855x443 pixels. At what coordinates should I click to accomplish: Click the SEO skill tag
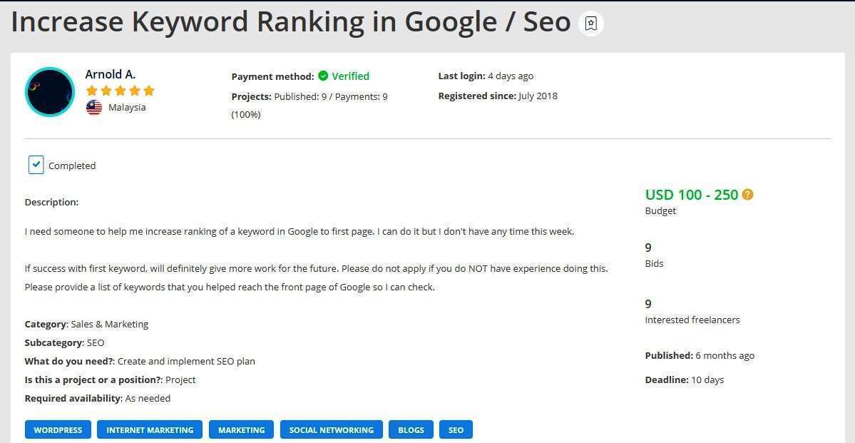pyautogui.click(x=456, y=430)
